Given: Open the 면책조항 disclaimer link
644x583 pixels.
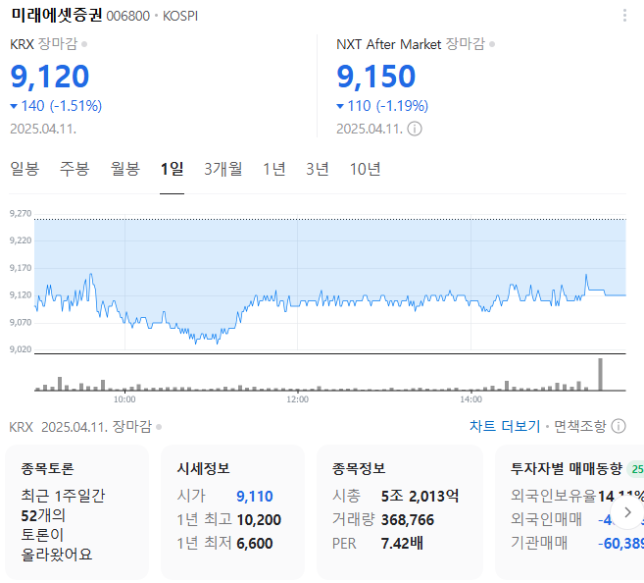Looking at the screenshot, I should (580, 426).
